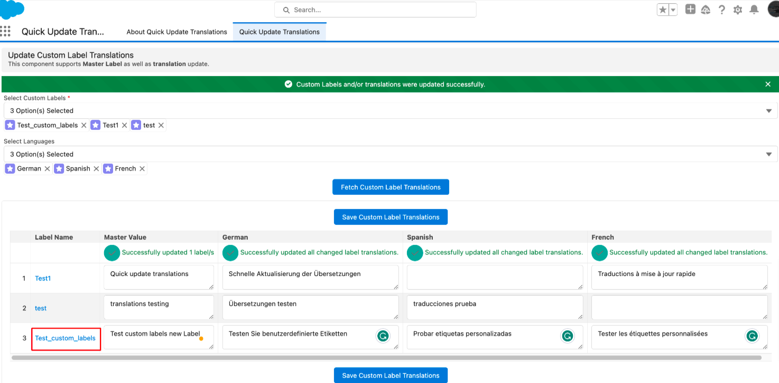Click the Spanish column header

click(x=420, y=237)
